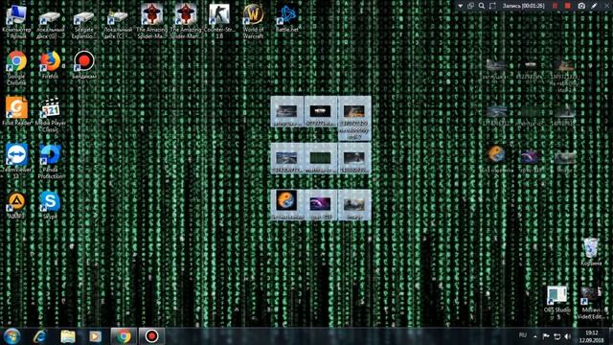Click the magnifier icon in recorder toolbar
Image resolution: width=613 pixels, height=345 pixels.
[482, 6]
